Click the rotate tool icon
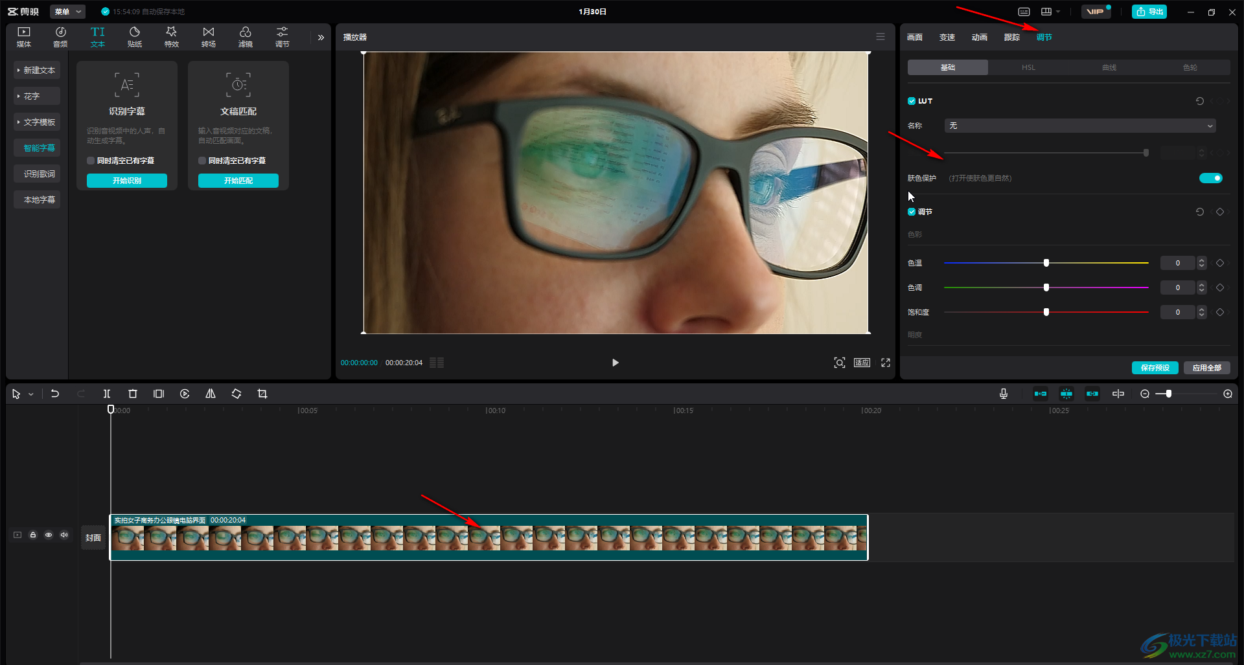 click(x=236, y=394)
